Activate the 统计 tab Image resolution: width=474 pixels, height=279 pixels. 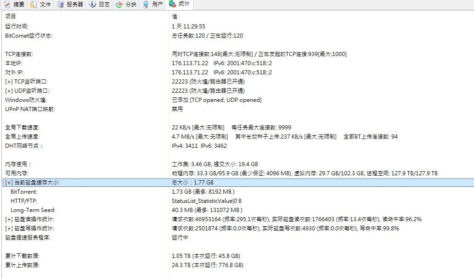(179, 4)
